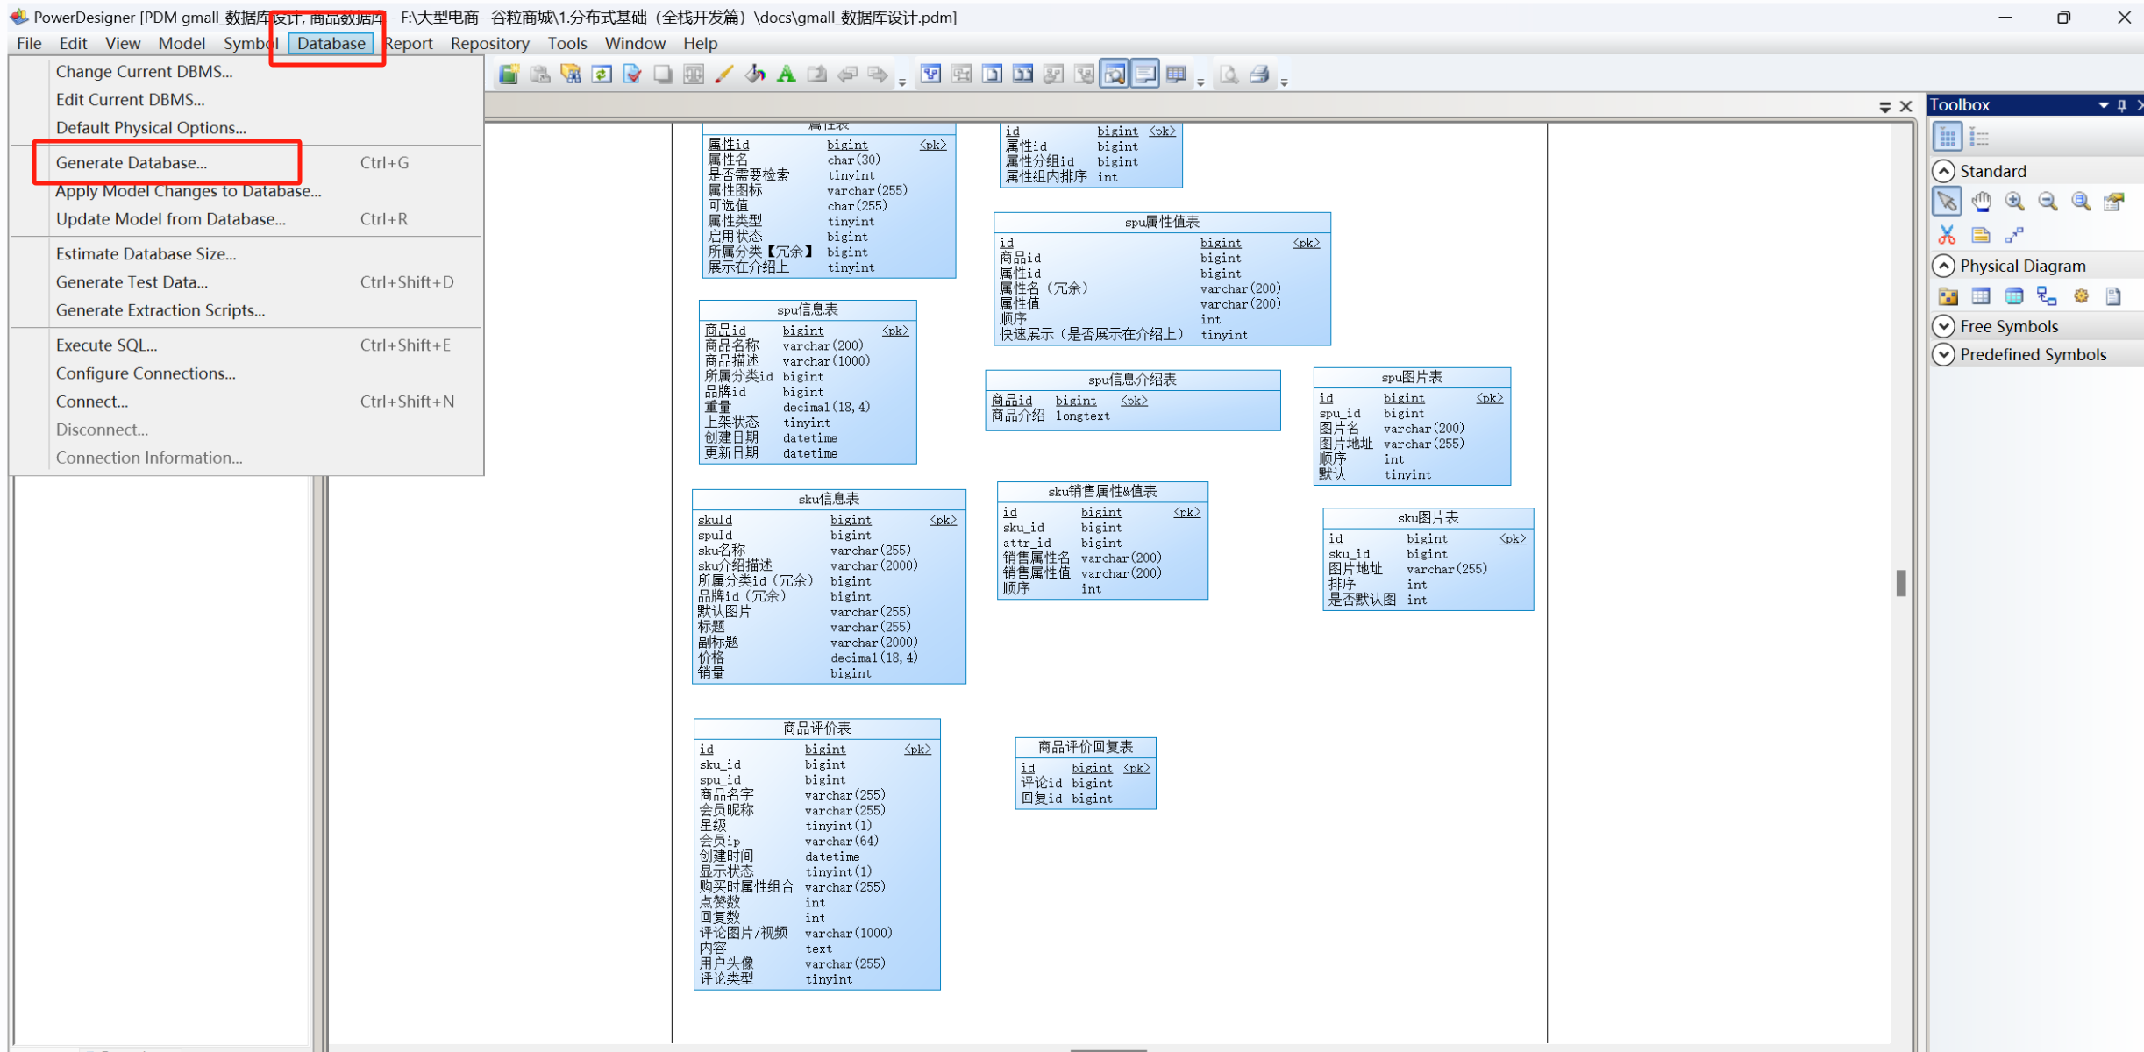Screen dimensions: 2144x1052
Task: Select the spu信息表 table title
Action: [x=808, y=310]
